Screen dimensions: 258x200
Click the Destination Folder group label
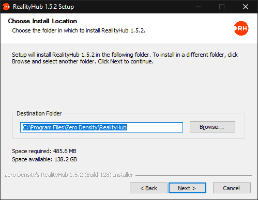[39, 113]
